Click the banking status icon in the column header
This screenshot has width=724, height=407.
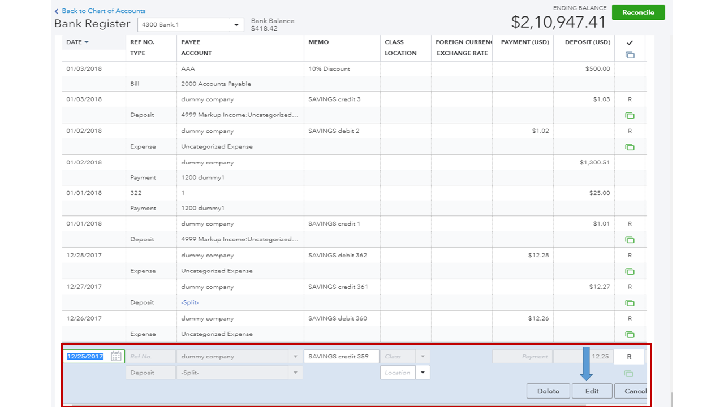[x=630, y=55]
